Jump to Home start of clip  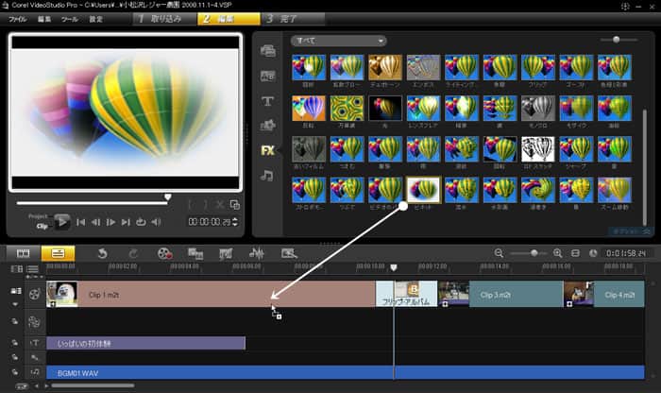coord(81,222)
